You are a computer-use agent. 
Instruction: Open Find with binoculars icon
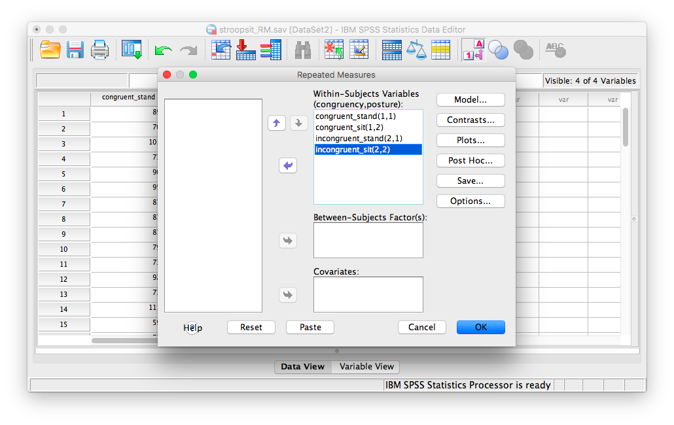point(302,50)
